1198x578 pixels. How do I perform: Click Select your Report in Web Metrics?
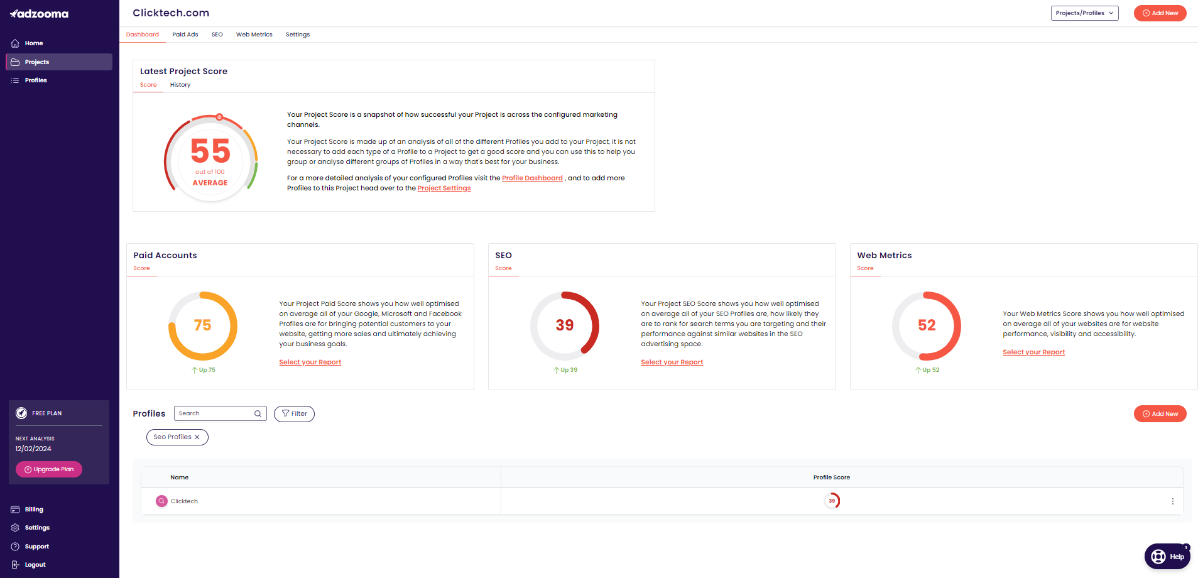(x=1034, y=352)
